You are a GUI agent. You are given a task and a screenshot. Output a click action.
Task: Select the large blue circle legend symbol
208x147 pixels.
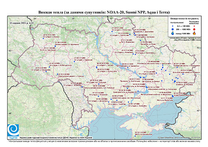point(173,29)
